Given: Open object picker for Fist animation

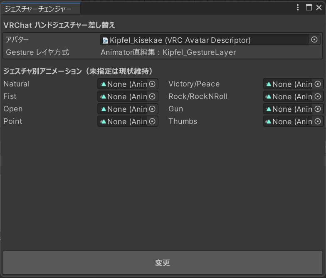Looking at the screenshot, I should tap(152, 96).
